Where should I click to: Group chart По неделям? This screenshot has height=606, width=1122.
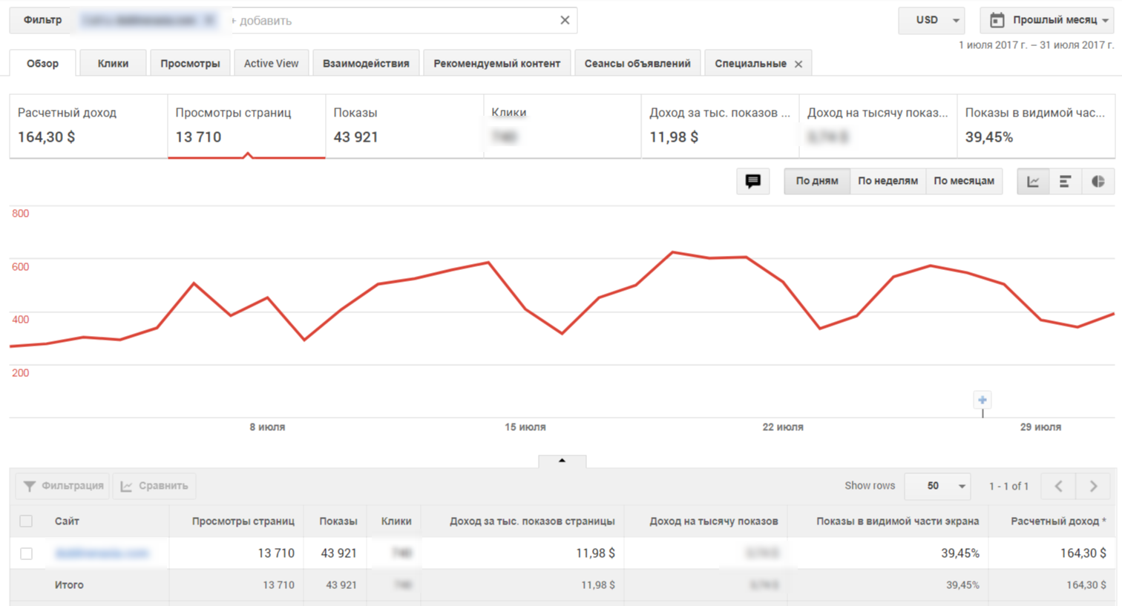[888, 181]
